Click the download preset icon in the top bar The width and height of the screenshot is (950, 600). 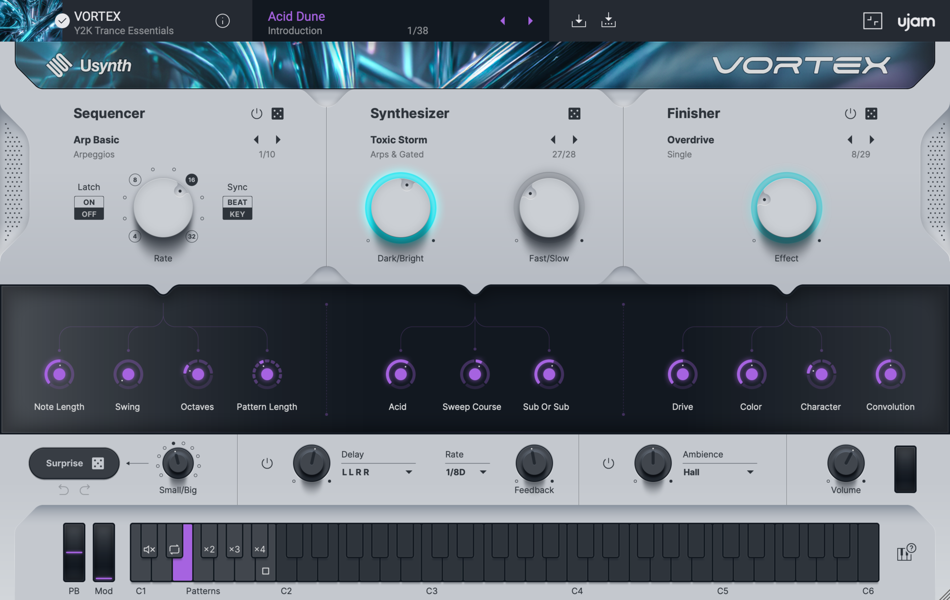pyautogui.click(x=578, y=20)
